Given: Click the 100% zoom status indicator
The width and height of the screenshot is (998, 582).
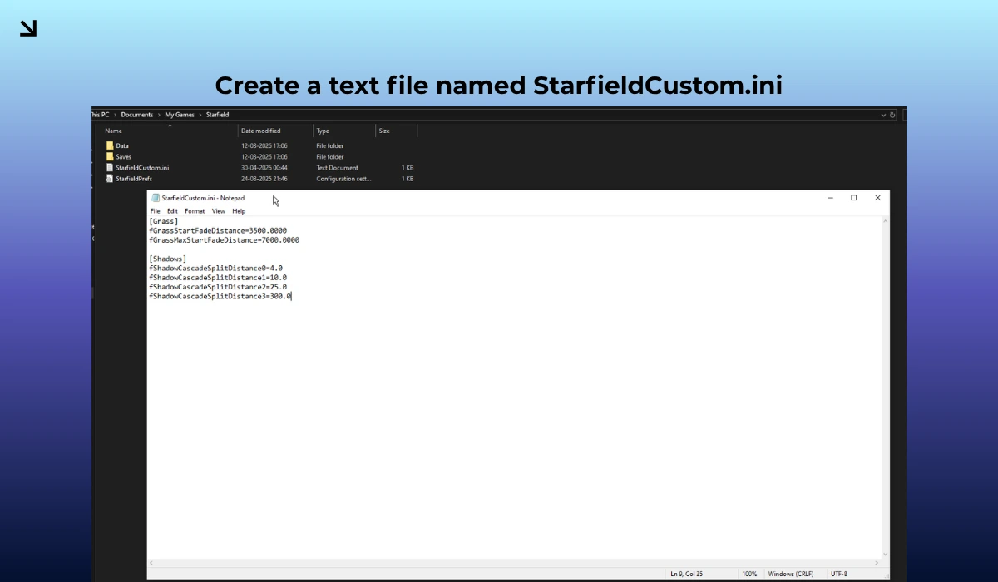Looking at the screenshot, I should point(749,574).
